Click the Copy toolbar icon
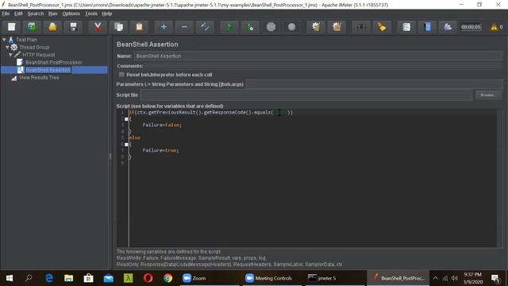Image resolution: width=508 pixels, height=286 pixels. 118,27
